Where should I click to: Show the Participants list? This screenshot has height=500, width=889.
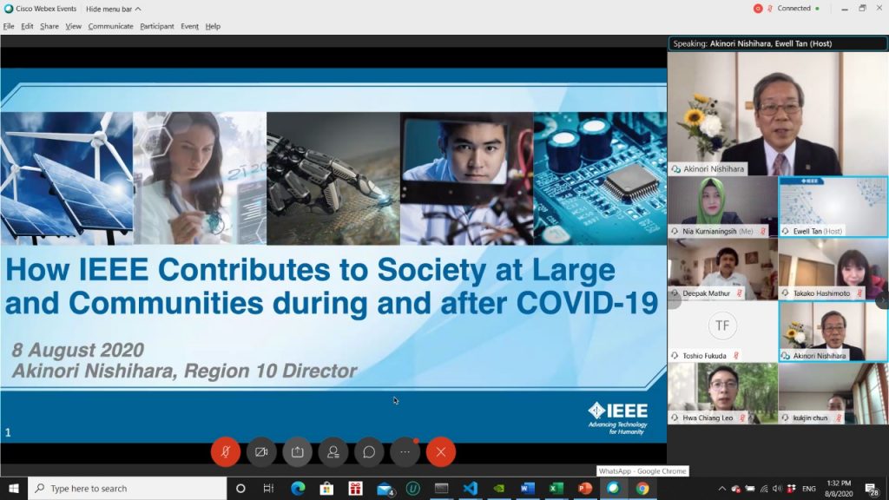coord(333,451)
